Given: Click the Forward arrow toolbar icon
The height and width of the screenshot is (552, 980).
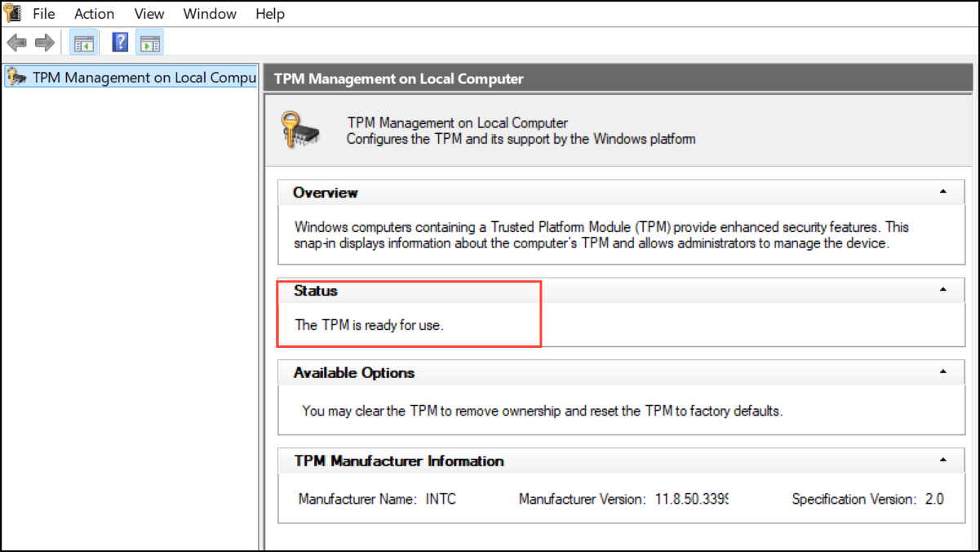Looking at the screenshot, I should point(44,42).
